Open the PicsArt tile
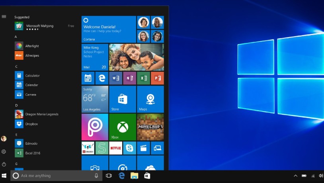324x183 pixels. (x=95, y=127)
